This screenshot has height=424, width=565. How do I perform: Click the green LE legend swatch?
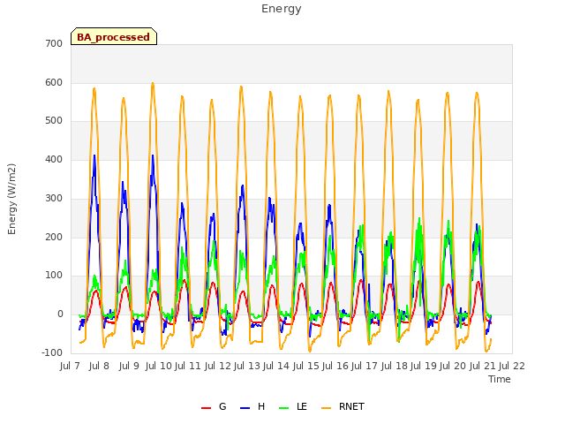coord(284,408)
